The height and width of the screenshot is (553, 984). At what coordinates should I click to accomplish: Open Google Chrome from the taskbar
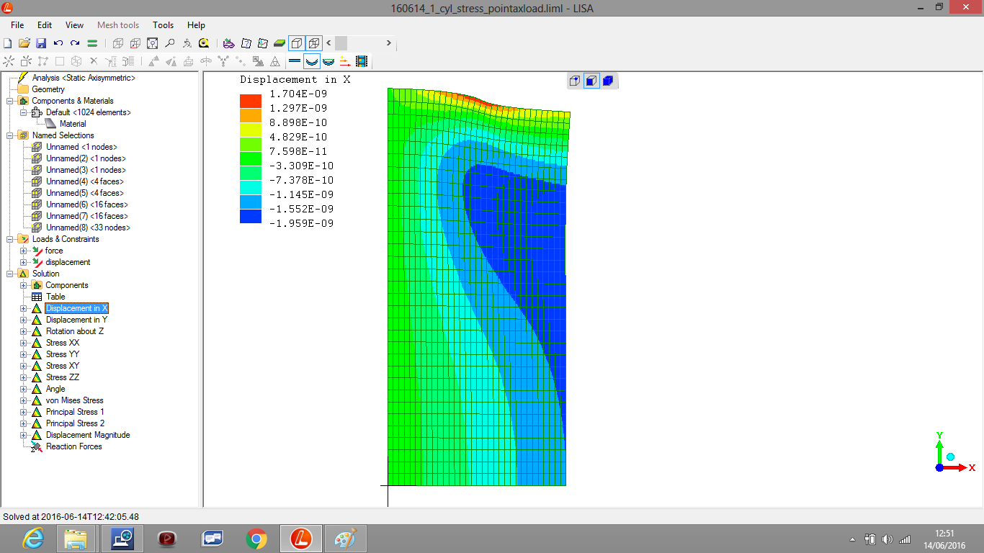(256, 538)
